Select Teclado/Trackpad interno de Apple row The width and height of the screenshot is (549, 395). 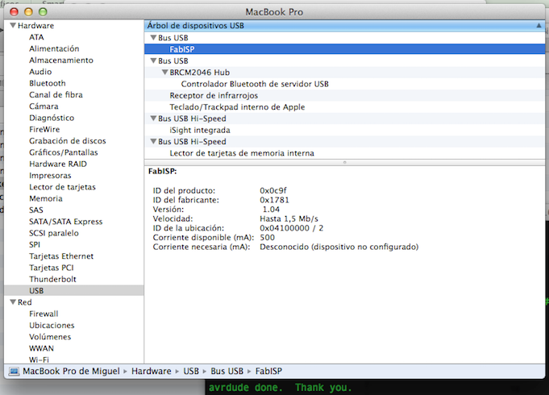click(344, 106)
